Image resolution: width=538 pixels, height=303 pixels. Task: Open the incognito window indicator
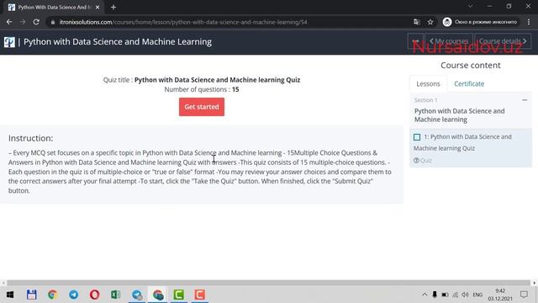480,22
